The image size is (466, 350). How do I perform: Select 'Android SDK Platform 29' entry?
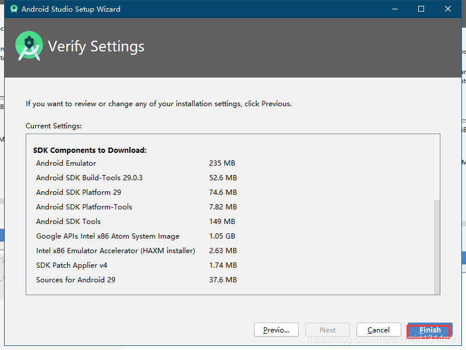click(79, 192)
